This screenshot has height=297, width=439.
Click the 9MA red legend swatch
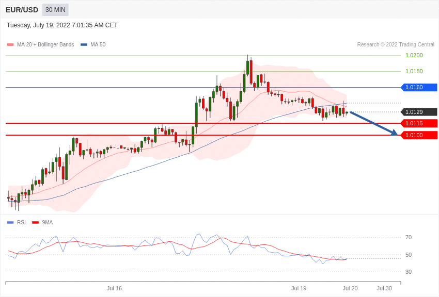pos(35,222)
